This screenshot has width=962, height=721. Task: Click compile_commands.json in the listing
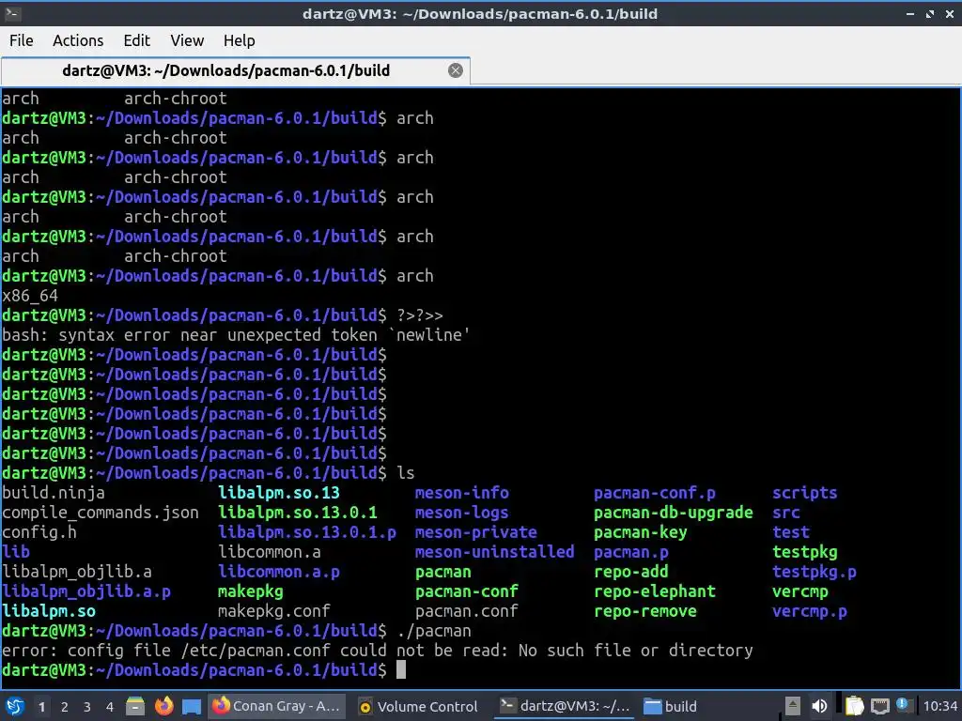pos(101,513)
